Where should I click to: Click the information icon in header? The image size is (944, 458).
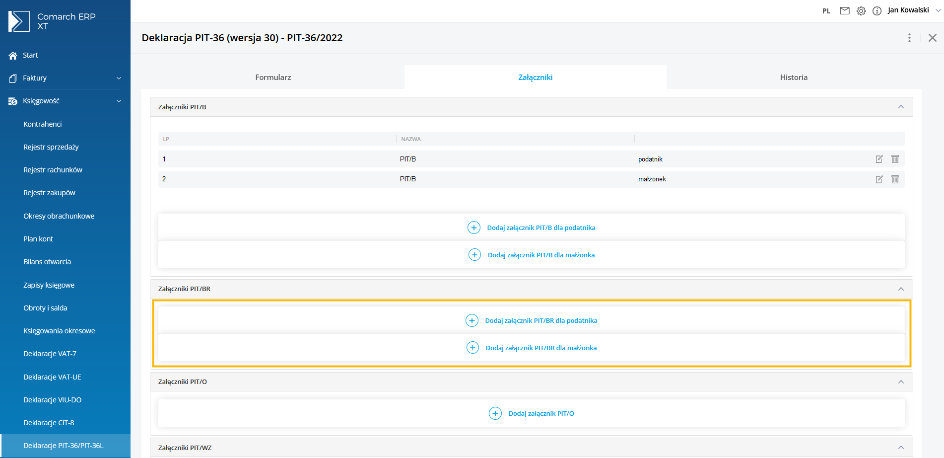(877, 10)
